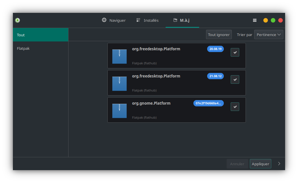Click the org.gnome.Platform package icon

119,111
